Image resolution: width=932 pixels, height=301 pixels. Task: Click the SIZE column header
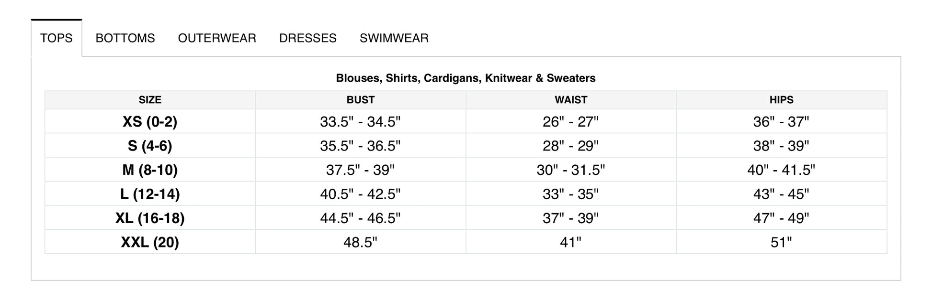point(150,100)
